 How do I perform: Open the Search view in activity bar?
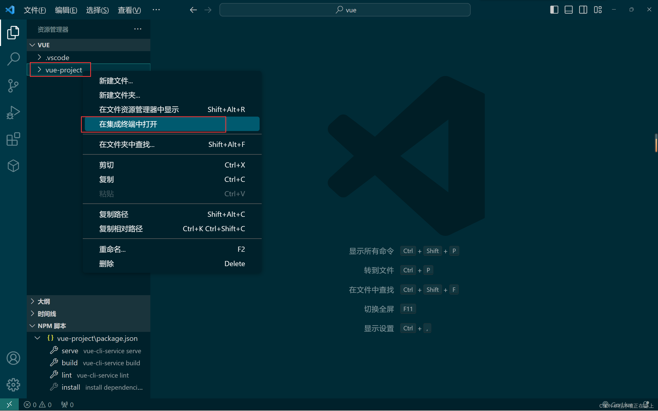pyautogui.click(x=13, y=59)
